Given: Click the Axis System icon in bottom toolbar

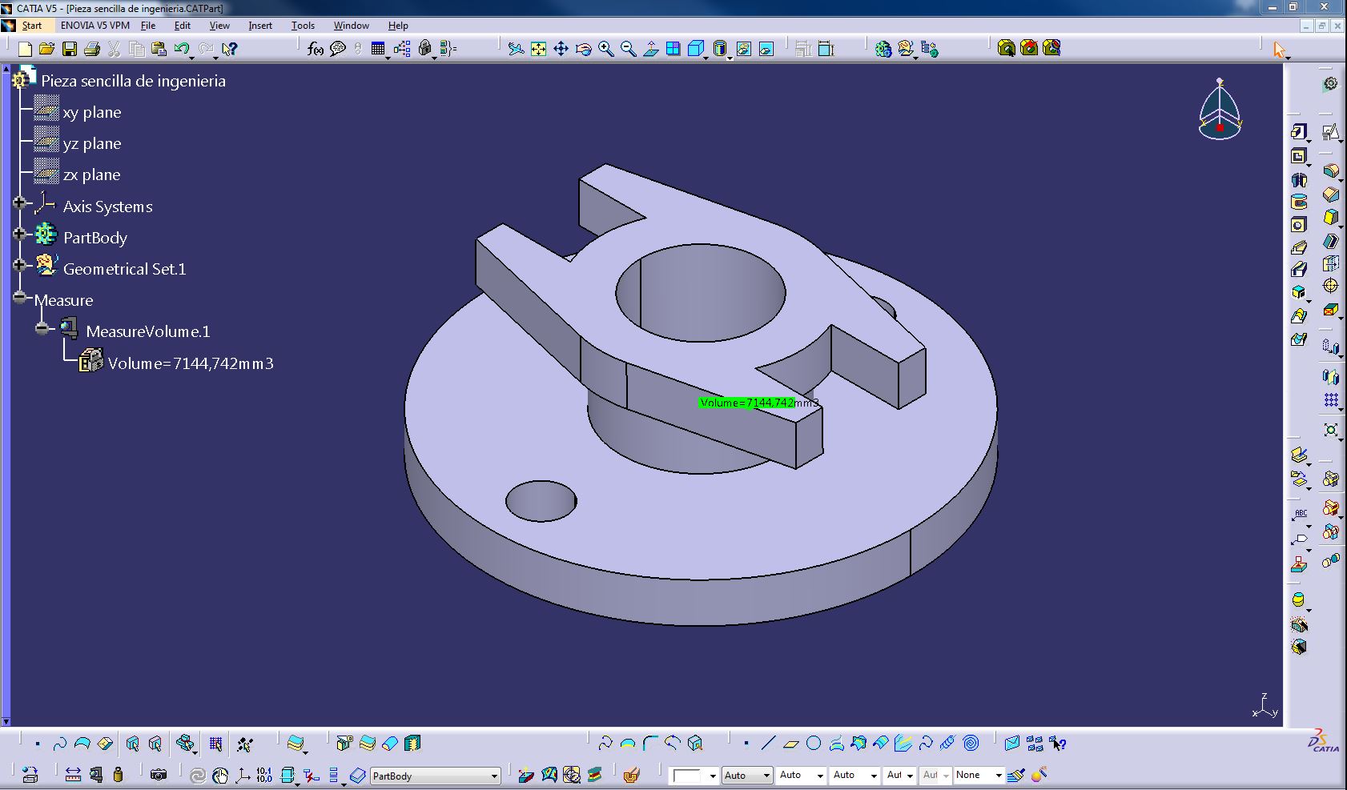Looking at the screenshot, I should tap(242, 775).
